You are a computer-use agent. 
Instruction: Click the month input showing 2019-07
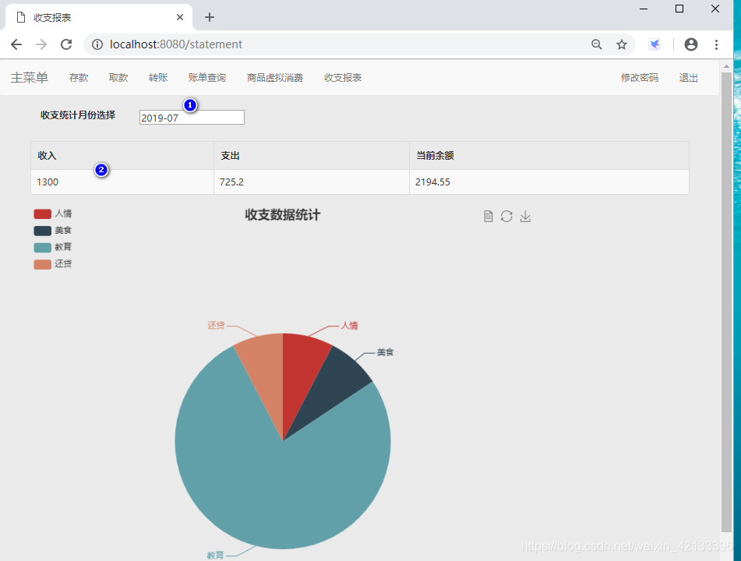click(192, 117)
